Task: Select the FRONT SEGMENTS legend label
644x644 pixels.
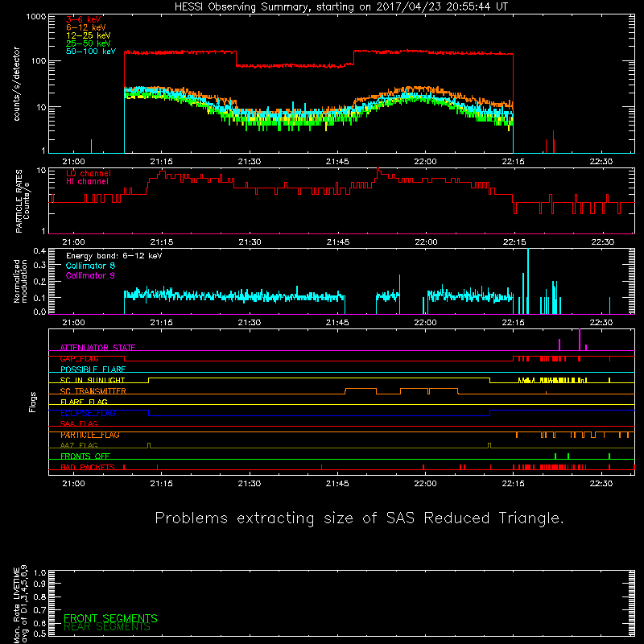Action: (x=110, y=618)
